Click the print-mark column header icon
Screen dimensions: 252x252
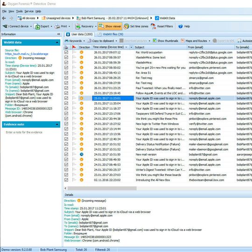tap(66, 47)
